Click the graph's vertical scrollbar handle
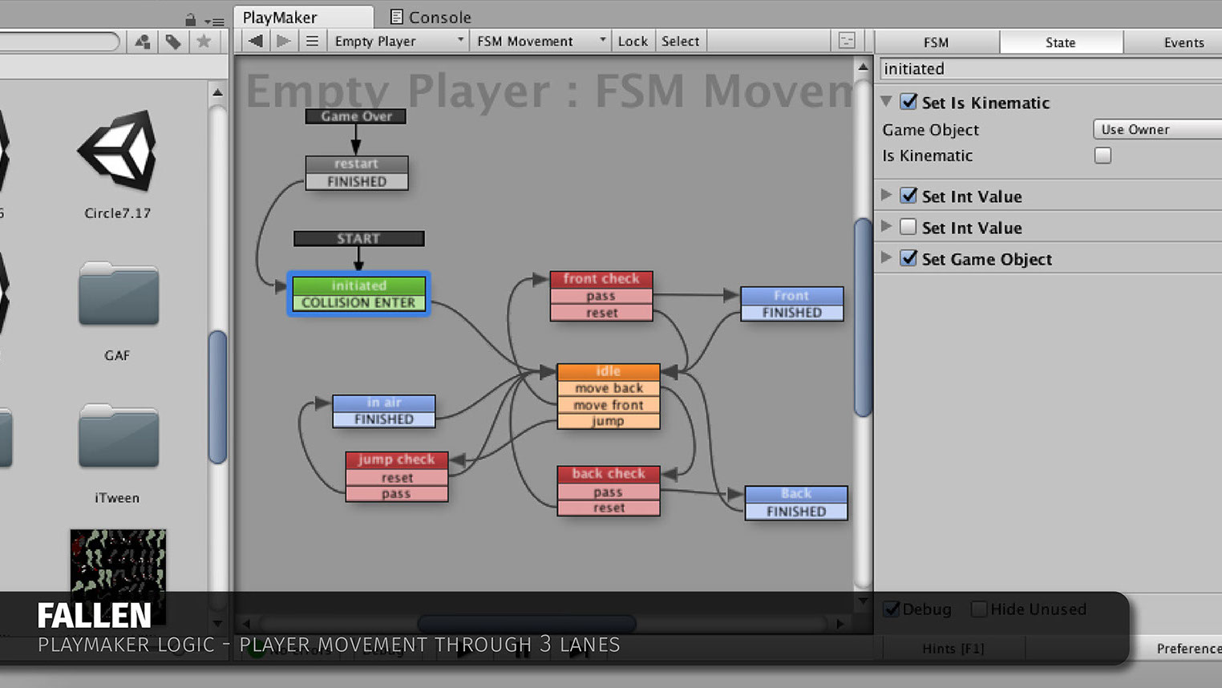The height and width of the screenshot is (688, 1222). tap(863, 317)
